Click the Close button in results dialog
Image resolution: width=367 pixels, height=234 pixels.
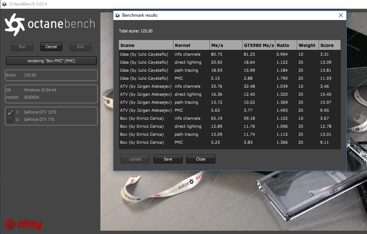coord(201,159)
